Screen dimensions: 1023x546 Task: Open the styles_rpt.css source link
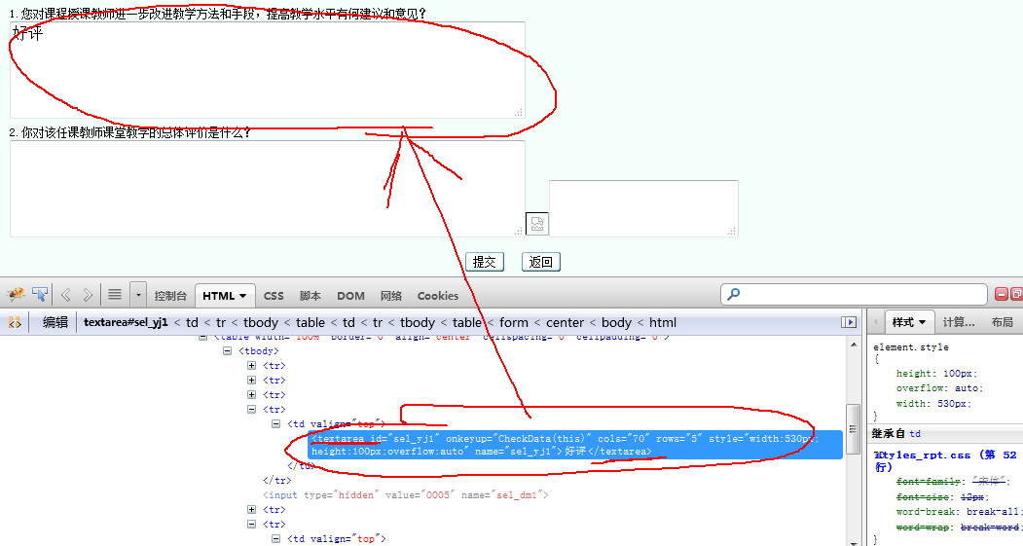945,460
